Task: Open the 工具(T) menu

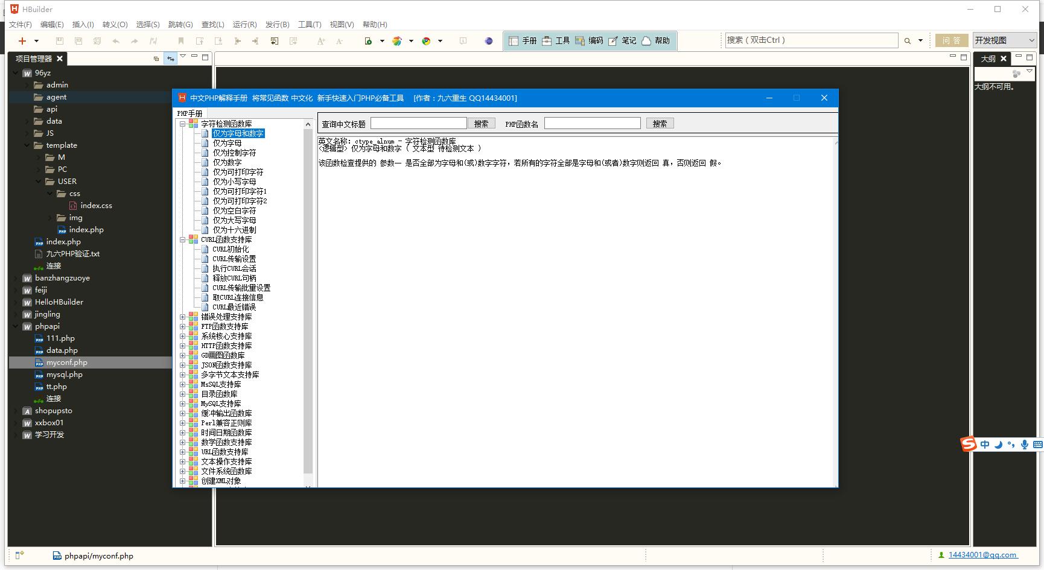Action: [309, 25]
